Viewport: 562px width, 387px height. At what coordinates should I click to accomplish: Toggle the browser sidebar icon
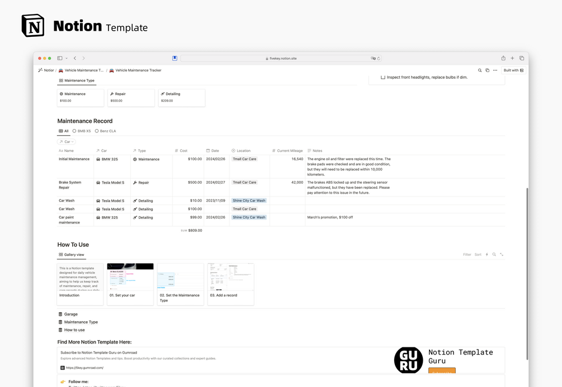coord(60,58)
